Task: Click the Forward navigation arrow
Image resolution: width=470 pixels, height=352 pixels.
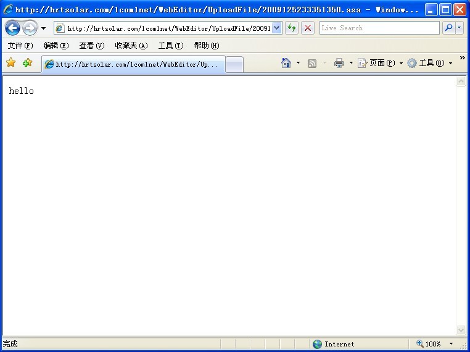Action: click(30, 28)
